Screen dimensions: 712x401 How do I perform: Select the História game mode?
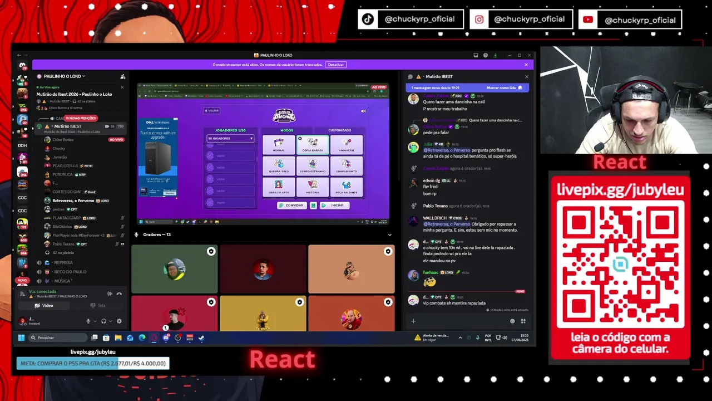tap(313, 187)
